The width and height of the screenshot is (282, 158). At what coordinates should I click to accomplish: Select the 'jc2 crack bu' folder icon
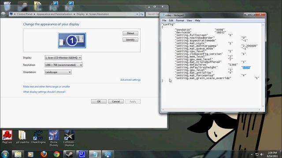22,137
